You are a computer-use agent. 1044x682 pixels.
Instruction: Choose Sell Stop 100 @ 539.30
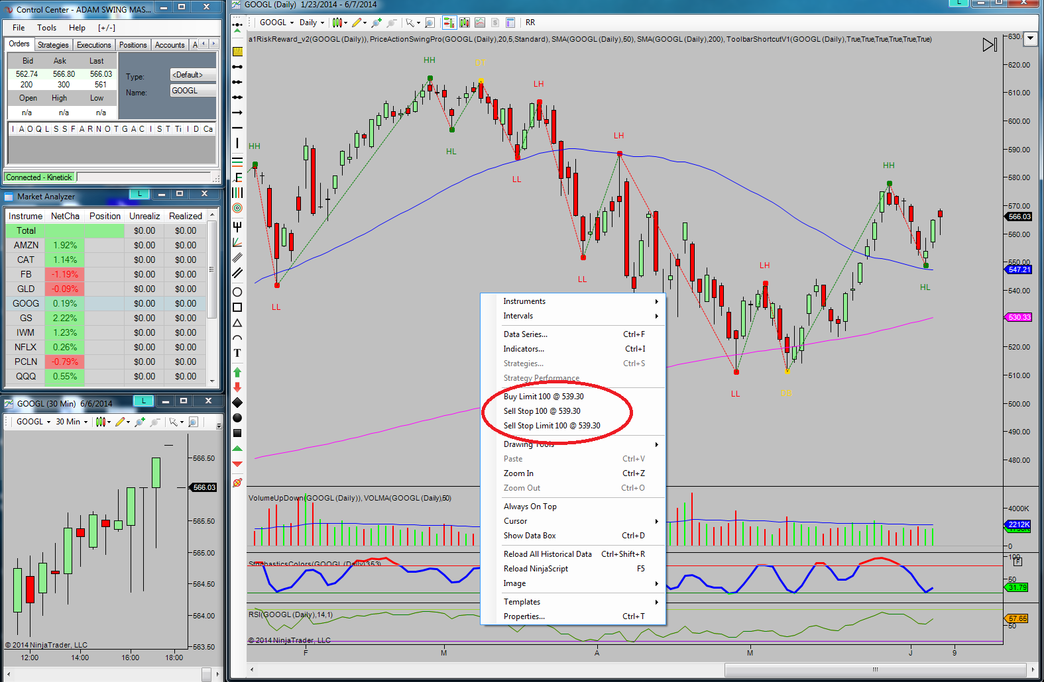542,411
